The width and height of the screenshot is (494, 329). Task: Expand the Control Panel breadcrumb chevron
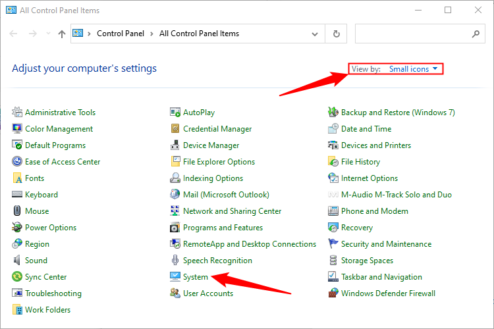point(150,34)
